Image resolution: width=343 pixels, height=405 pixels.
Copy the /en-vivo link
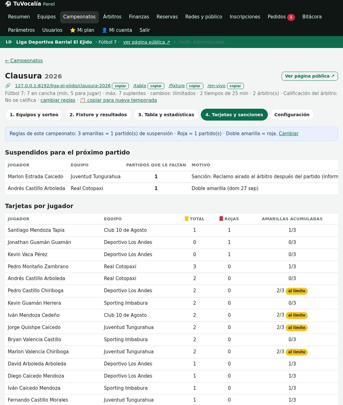click(235, 86)
